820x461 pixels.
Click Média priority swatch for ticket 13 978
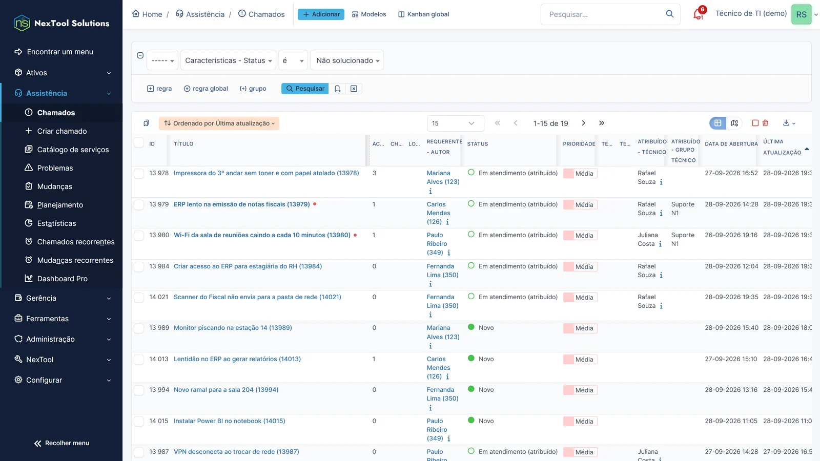click(580, 174)
